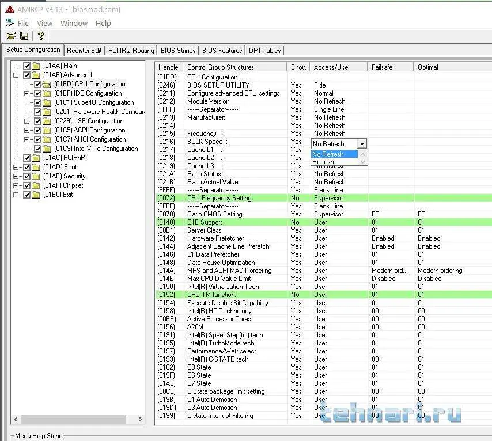The width and height of the screenshot is (492, 441).
Task: Open the Window menu
Action: [74, 23]
